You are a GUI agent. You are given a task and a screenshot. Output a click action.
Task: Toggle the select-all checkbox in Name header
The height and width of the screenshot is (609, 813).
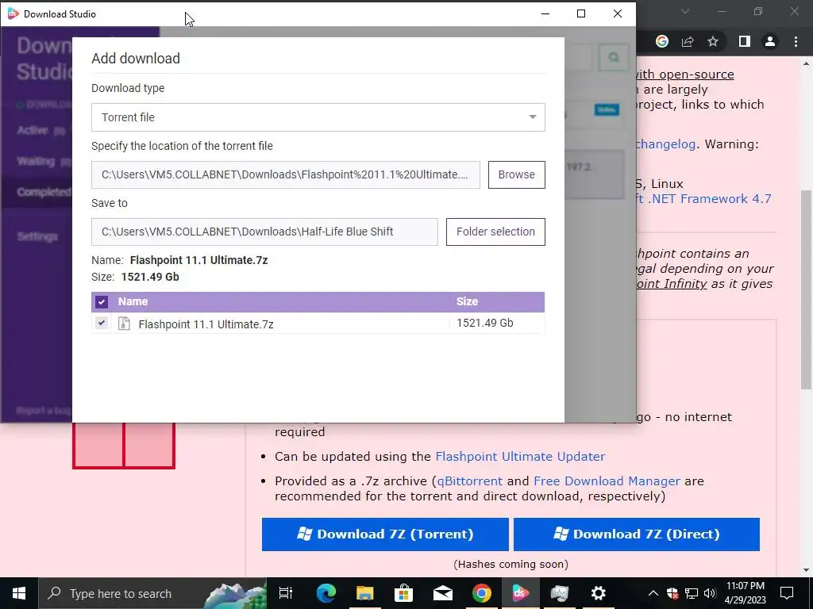pos(102,302)
